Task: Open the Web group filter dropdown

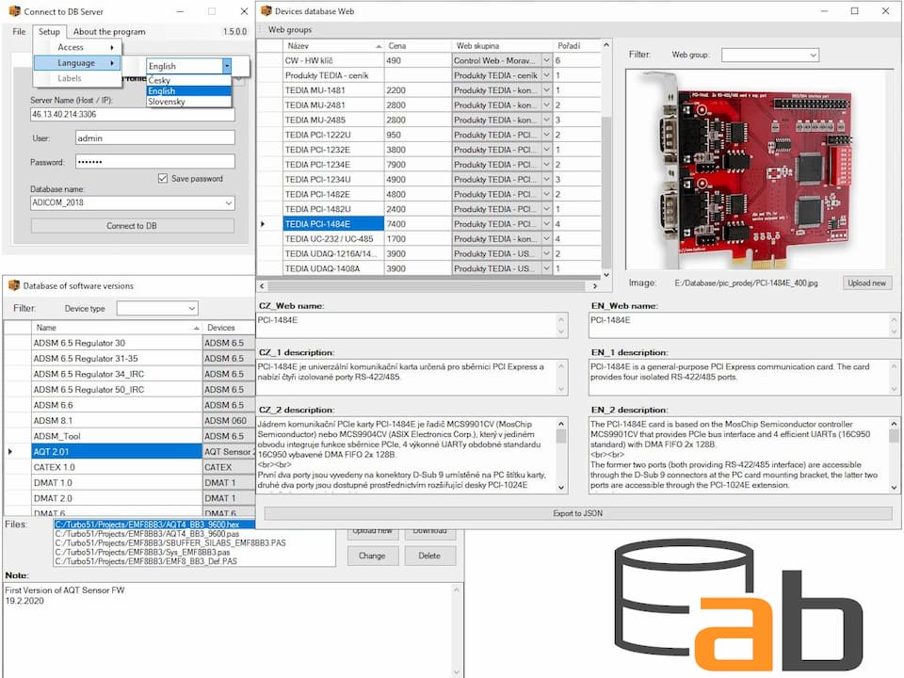Action: (813, 56)
